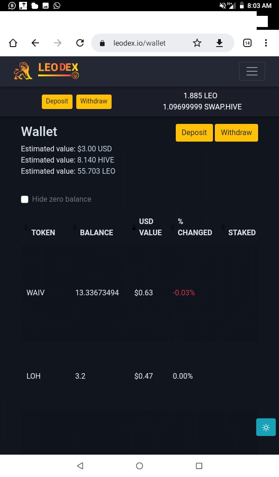Sort by % CHANGED column header
279x477 pixels.
(194, 227)
